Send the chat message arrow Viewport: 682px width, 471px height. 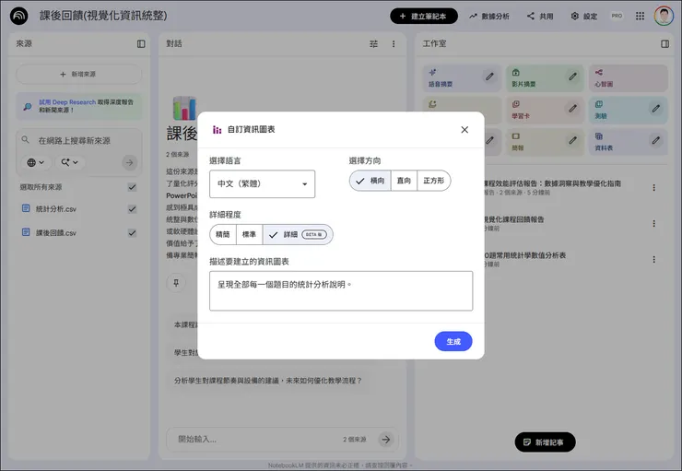pos(386,440)
